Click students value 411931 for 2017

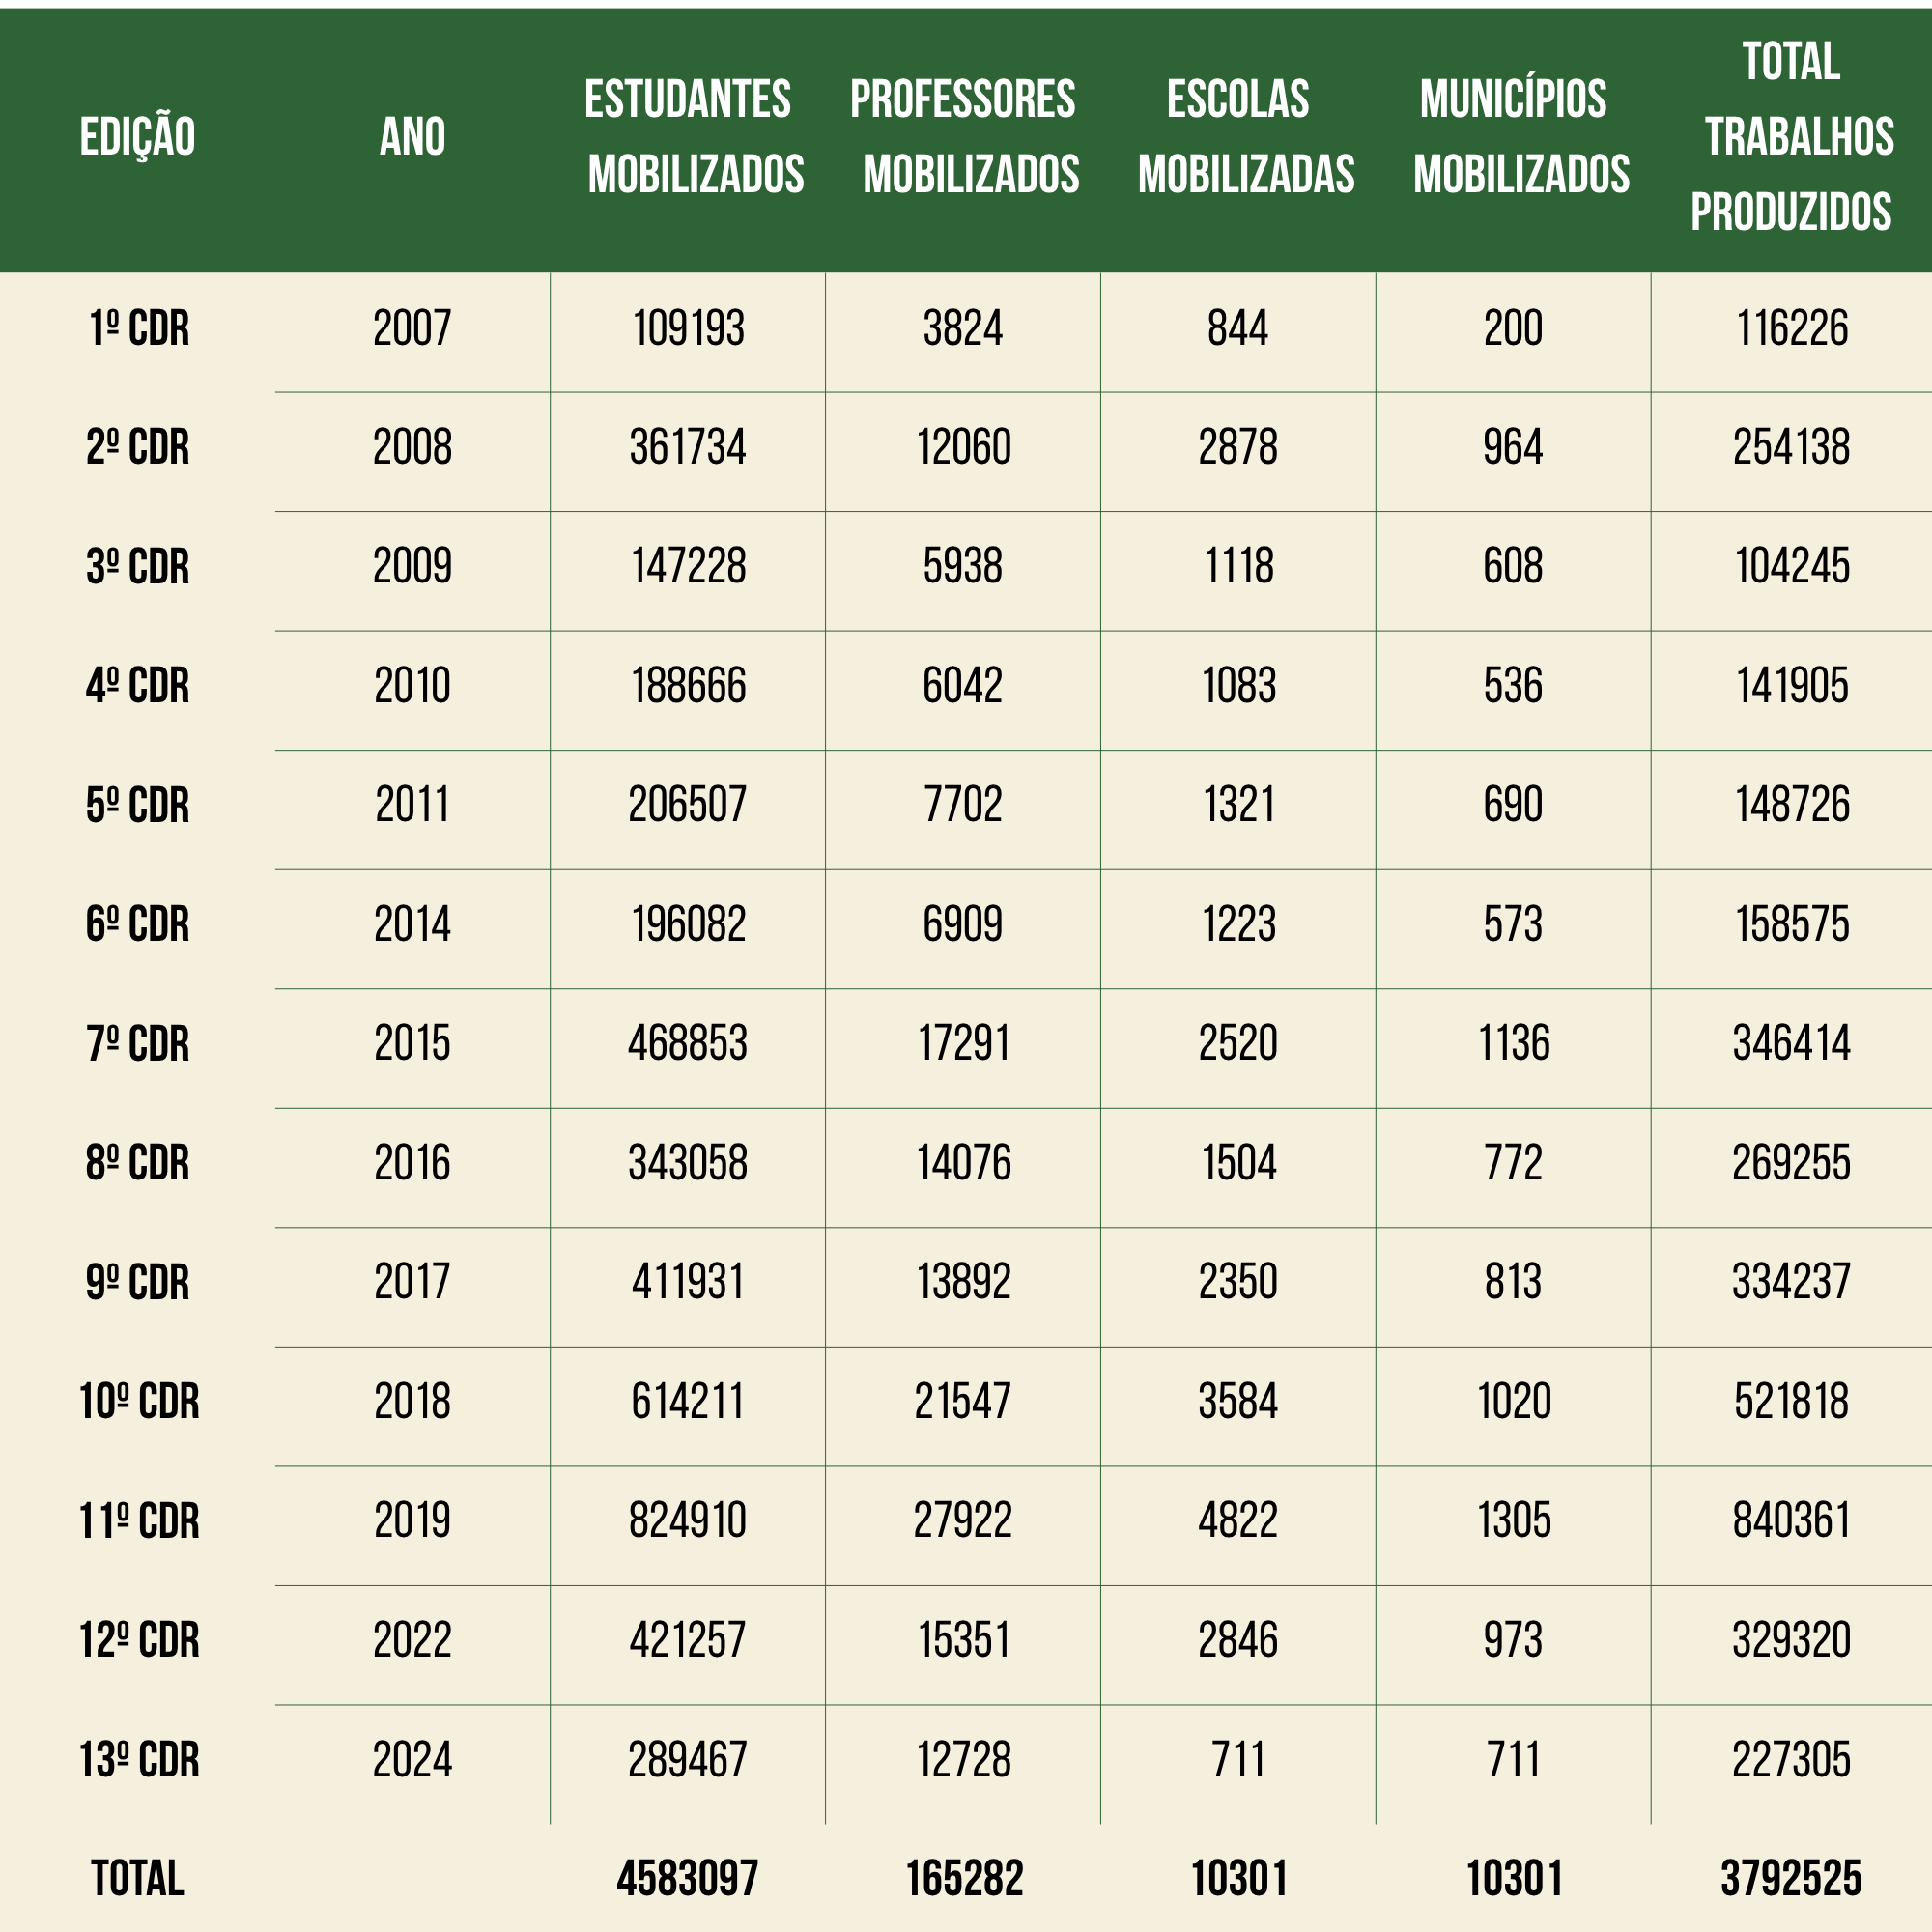pos(688,1283)
